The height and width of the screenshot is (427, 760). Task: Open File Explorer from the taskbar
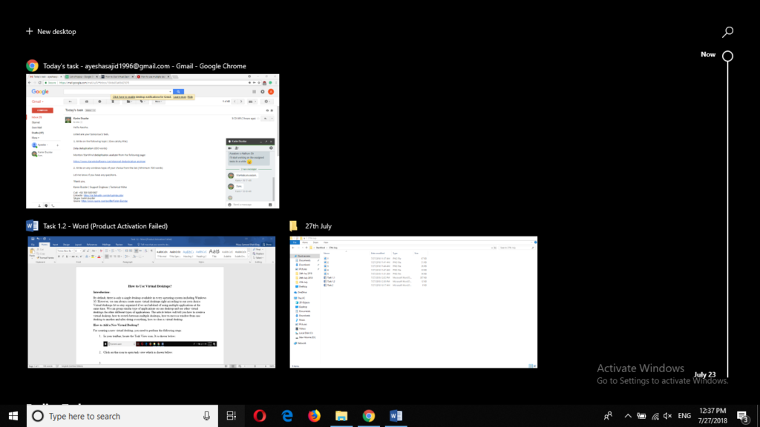341,415
